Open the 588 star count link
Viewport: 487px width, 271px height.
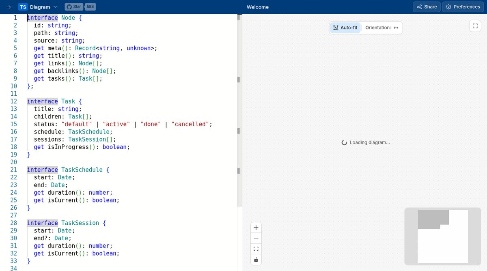coord(90,7)
